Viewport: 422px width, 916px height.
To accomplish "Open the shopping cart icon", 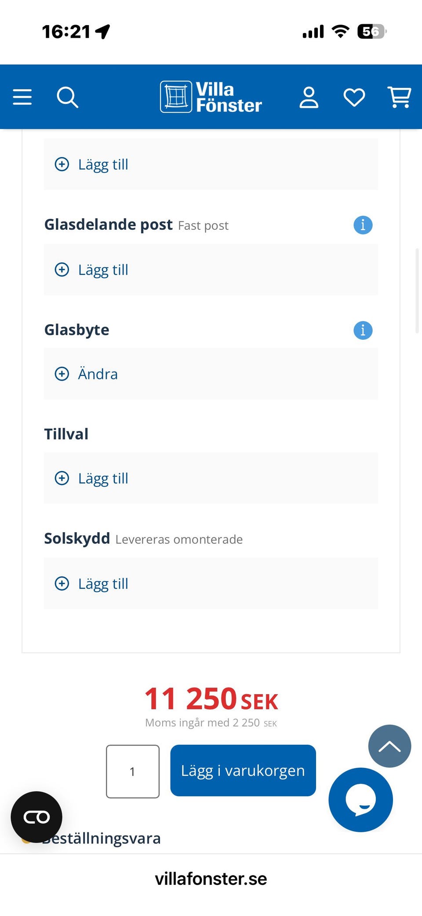I will 399,97.
